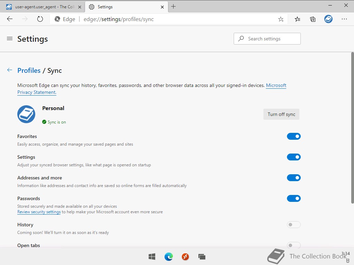Toggle Addresses and more sync
354x265 pixels.
294,178
